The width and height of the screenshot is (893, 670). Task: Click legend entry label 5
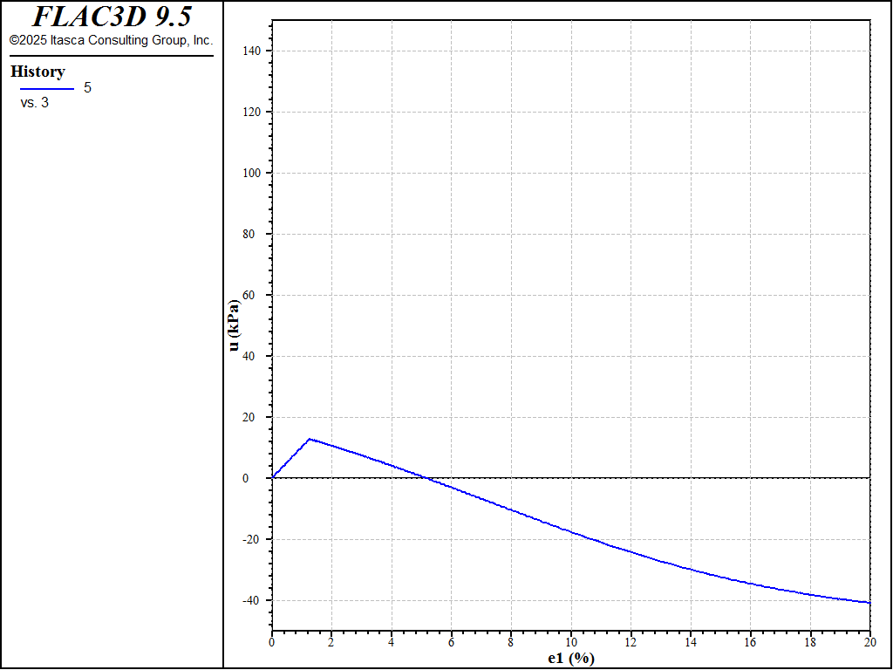click(x=88, y=88)
